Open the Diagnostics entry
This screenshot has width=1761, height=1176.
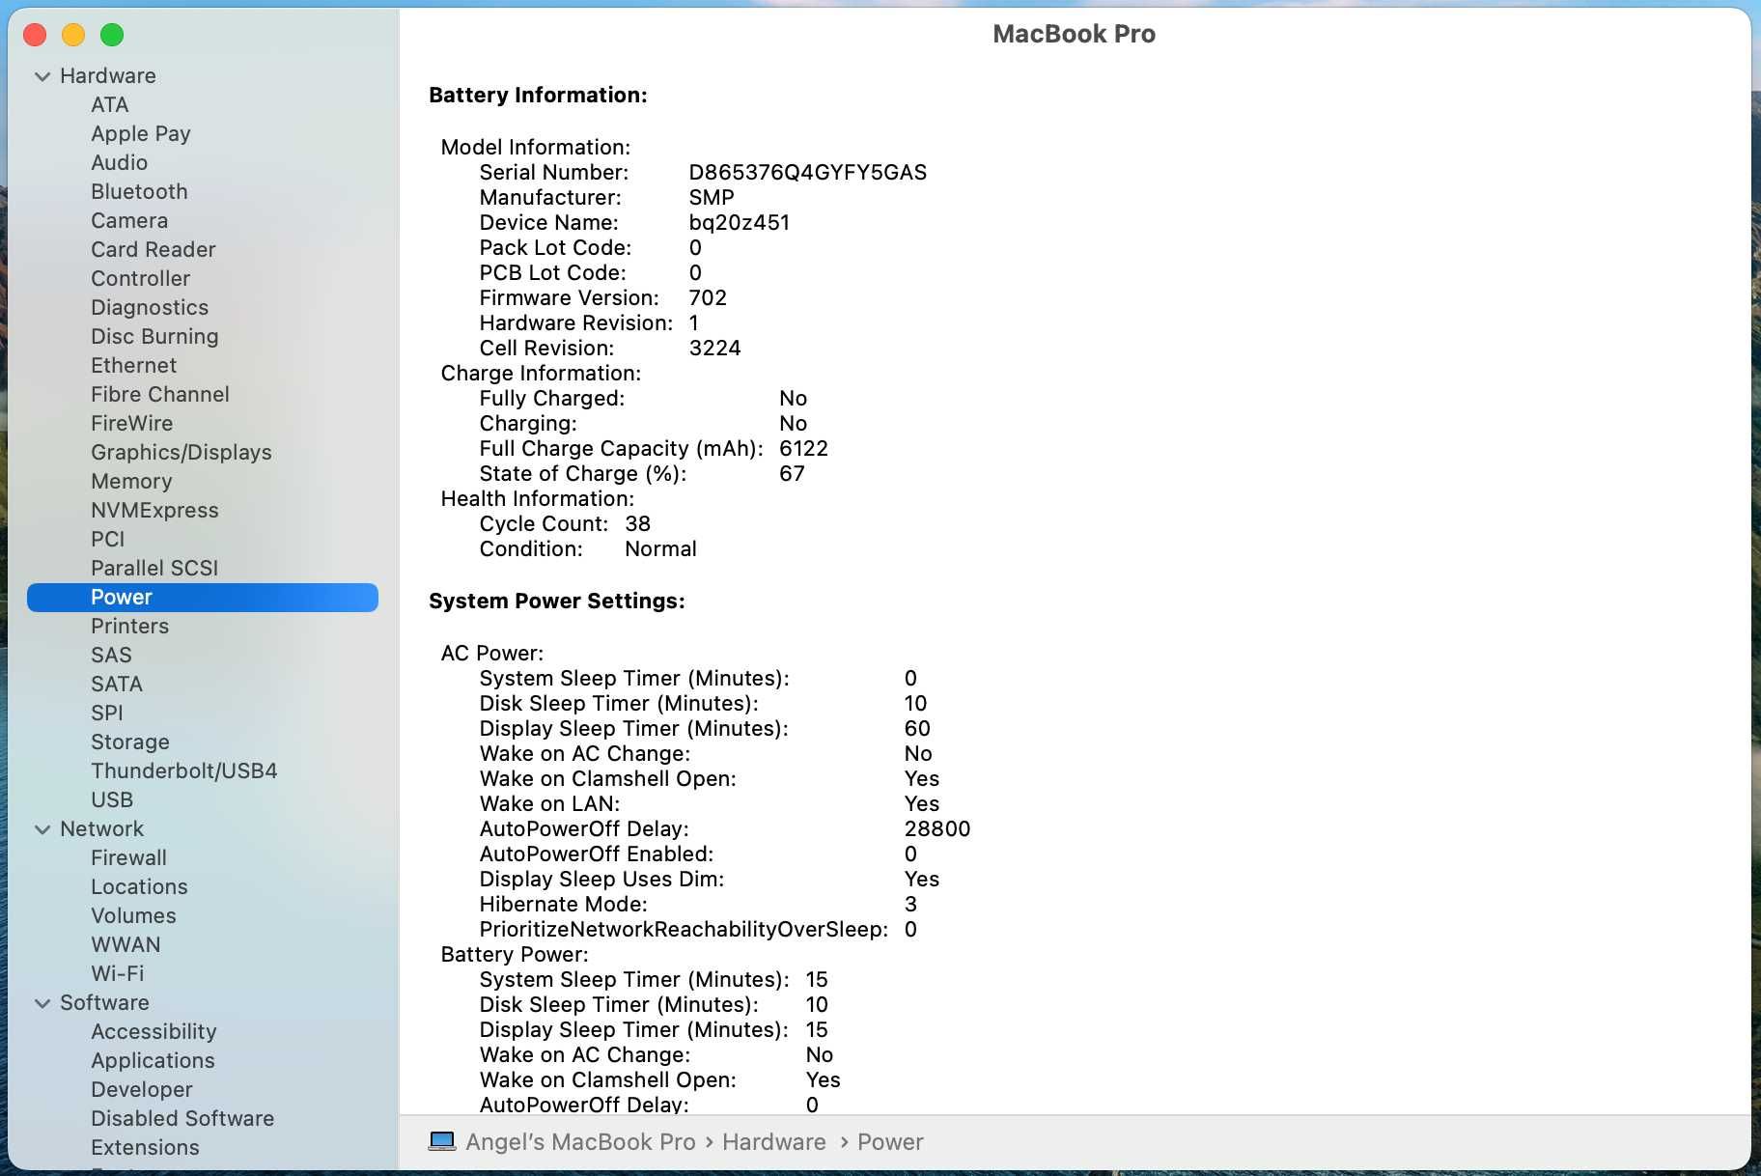point(150,307)
